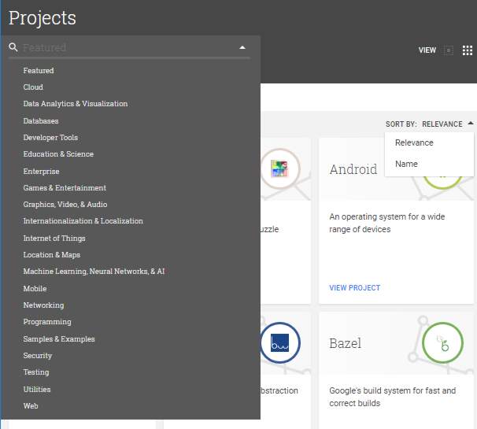
Task: Choose Security category
Action: pos(38,356)
